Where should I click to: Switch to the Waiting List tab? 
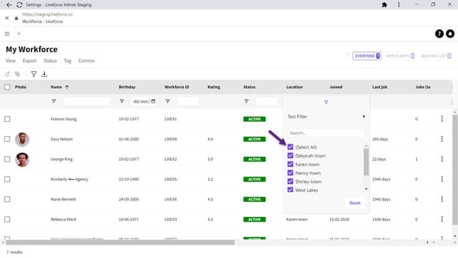[x=436, y=56]
